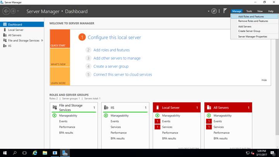Click All Servers Events red alert badge

coord(209,121)
